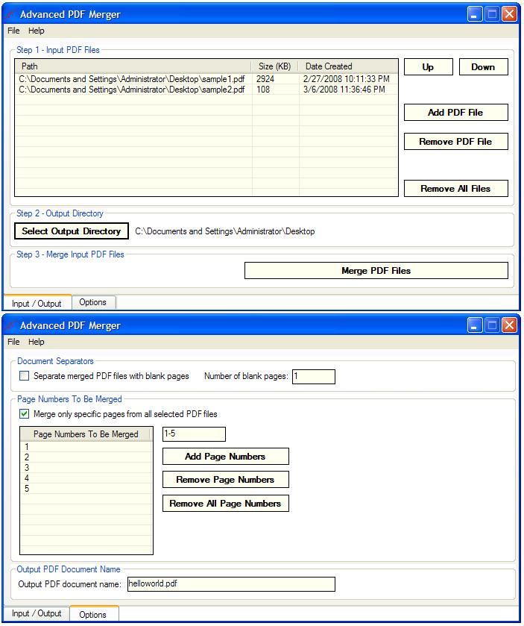
Task: Click Down button in top window
Action: [483, 67]
